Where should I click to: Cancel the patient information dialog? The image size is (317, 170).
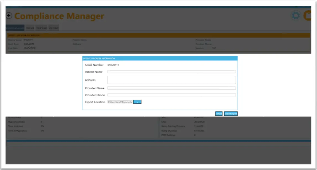tap(219, 114)
